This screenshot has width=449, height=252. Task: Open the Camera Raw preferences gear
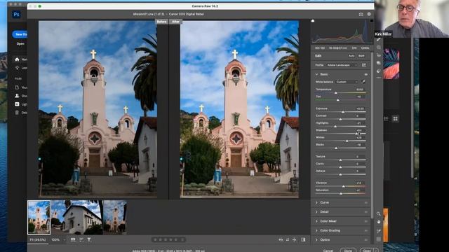[x=369, y=14]
